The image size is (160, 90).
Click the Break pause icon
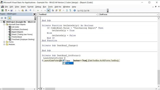[41, 10]
